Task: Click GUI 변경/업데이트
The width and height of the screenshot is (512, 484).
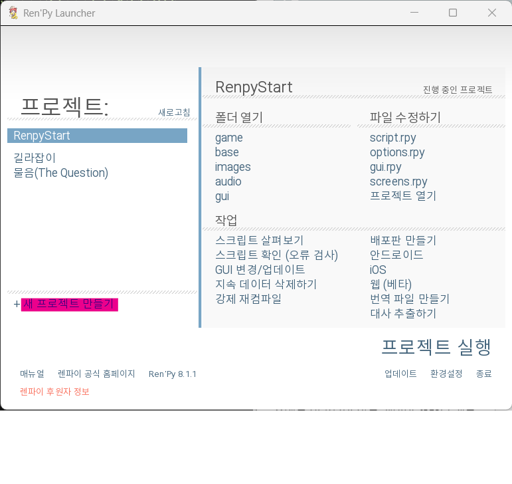Action: click(260, 270)
